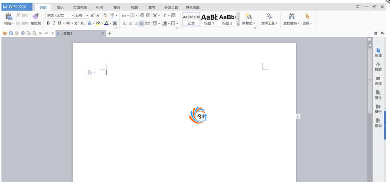The image size is (390, 182).
Task: Click the print icon in quick access bar
Action: (23, 33)
